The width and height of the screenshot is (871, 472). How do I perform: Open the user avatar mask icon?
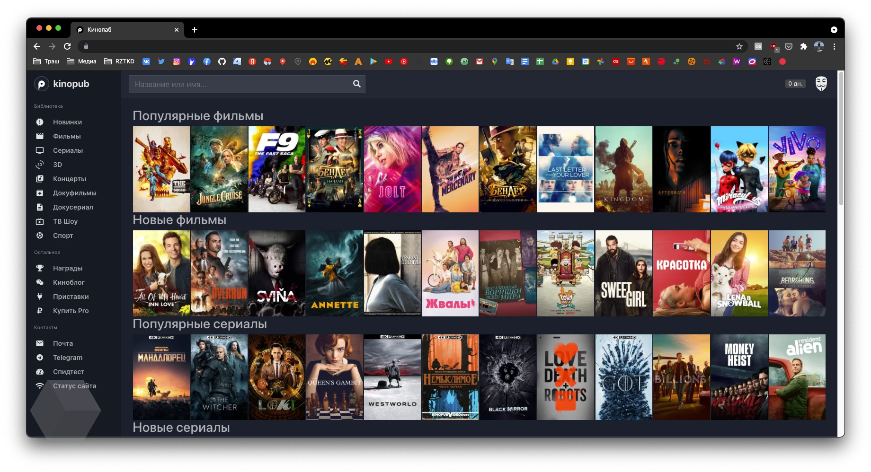[x=821, y=84]
